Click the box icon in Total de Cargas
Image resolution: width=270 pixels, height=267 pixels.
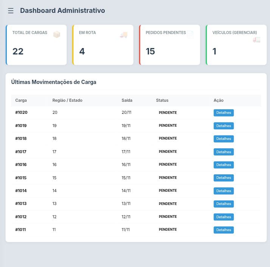(57, 34)
